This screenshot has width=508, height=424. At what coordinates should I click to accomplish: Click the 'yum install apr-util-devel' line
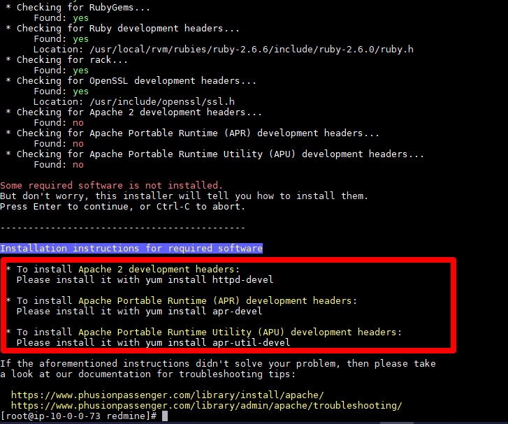pyautogui.click(x=153, y=343)
